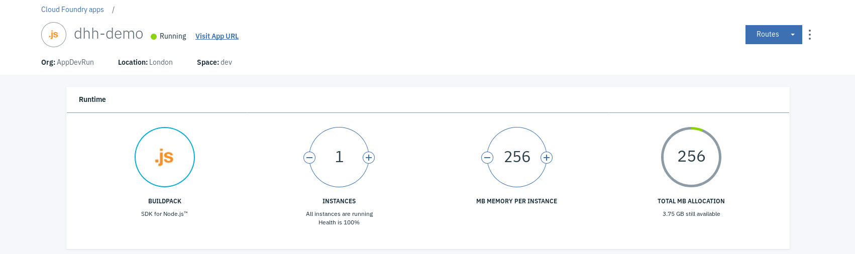Image resolution: width=855 pixels, height=254 pixels.
Task: Click 3.75 GB still available text
Action: coord(691,214)
